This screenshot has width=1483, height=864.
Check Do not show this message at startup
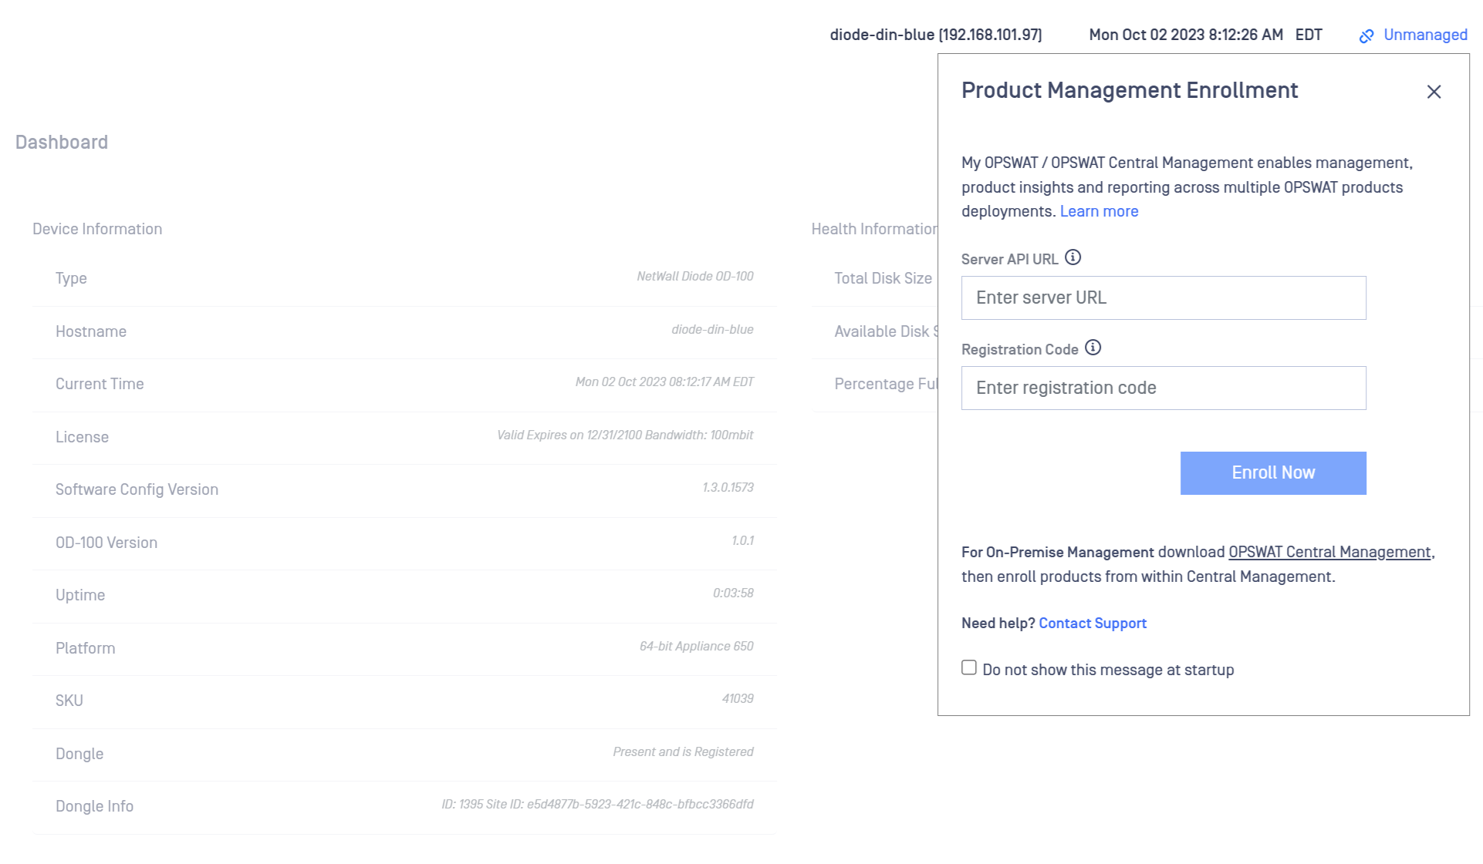[969, 667]
